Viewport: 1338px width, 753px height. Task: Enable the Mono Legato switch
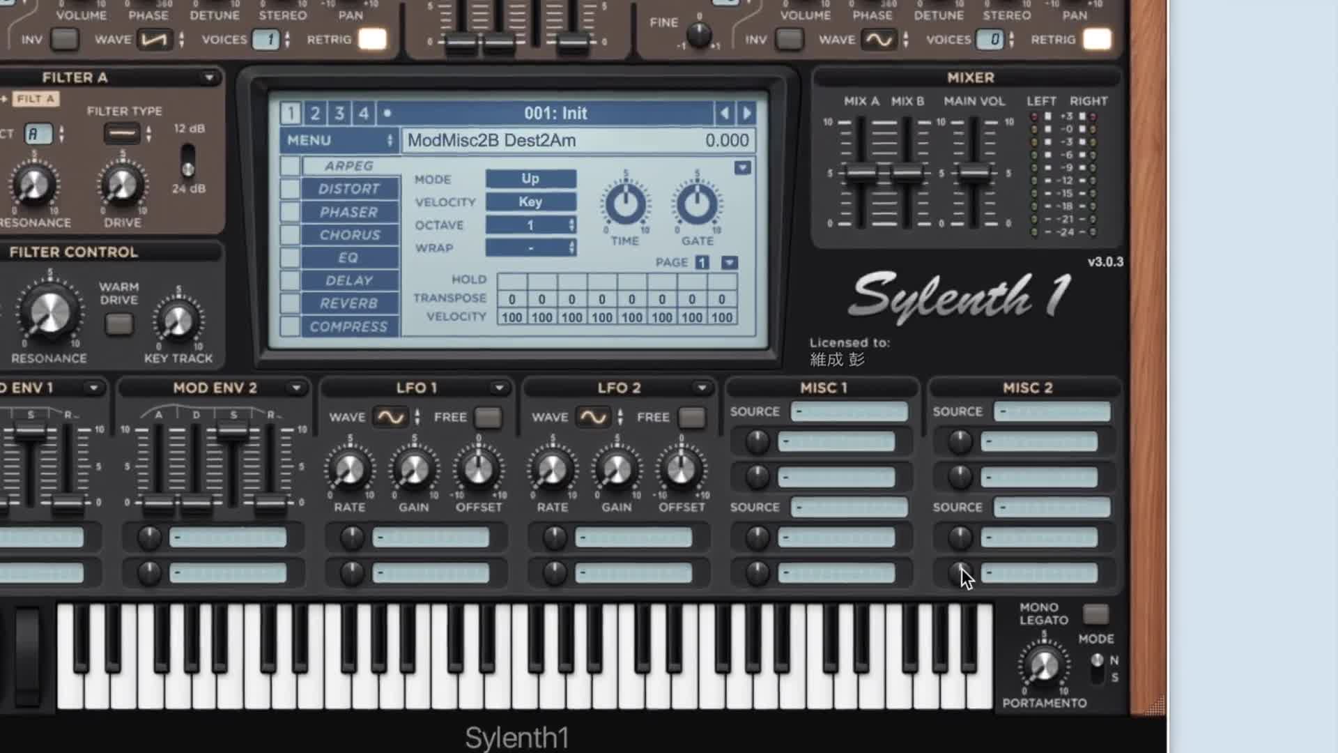[x=1095, y=614]
